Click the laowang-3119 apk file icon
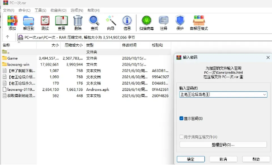 click(5, 89)
